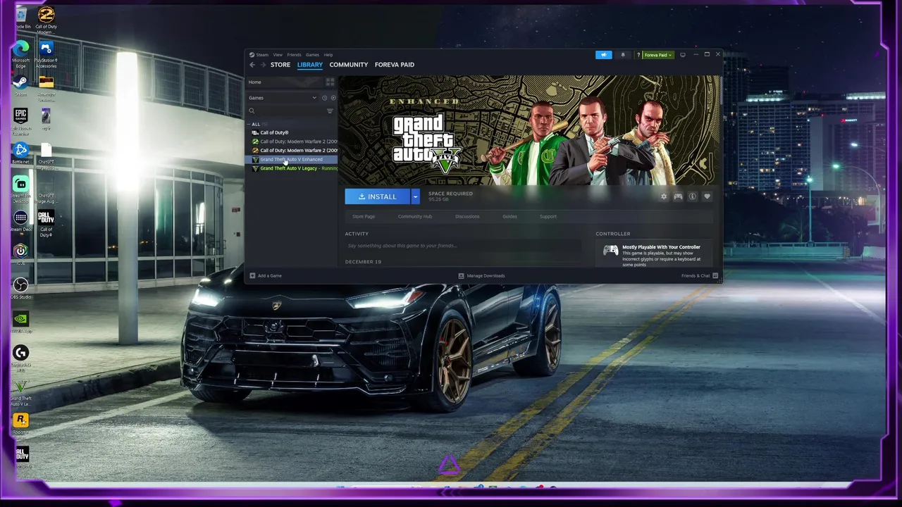Open Call of Duty Modern Warfare 2 desktop icon
Screen dimensions: 902x507
tap(46, 20)
